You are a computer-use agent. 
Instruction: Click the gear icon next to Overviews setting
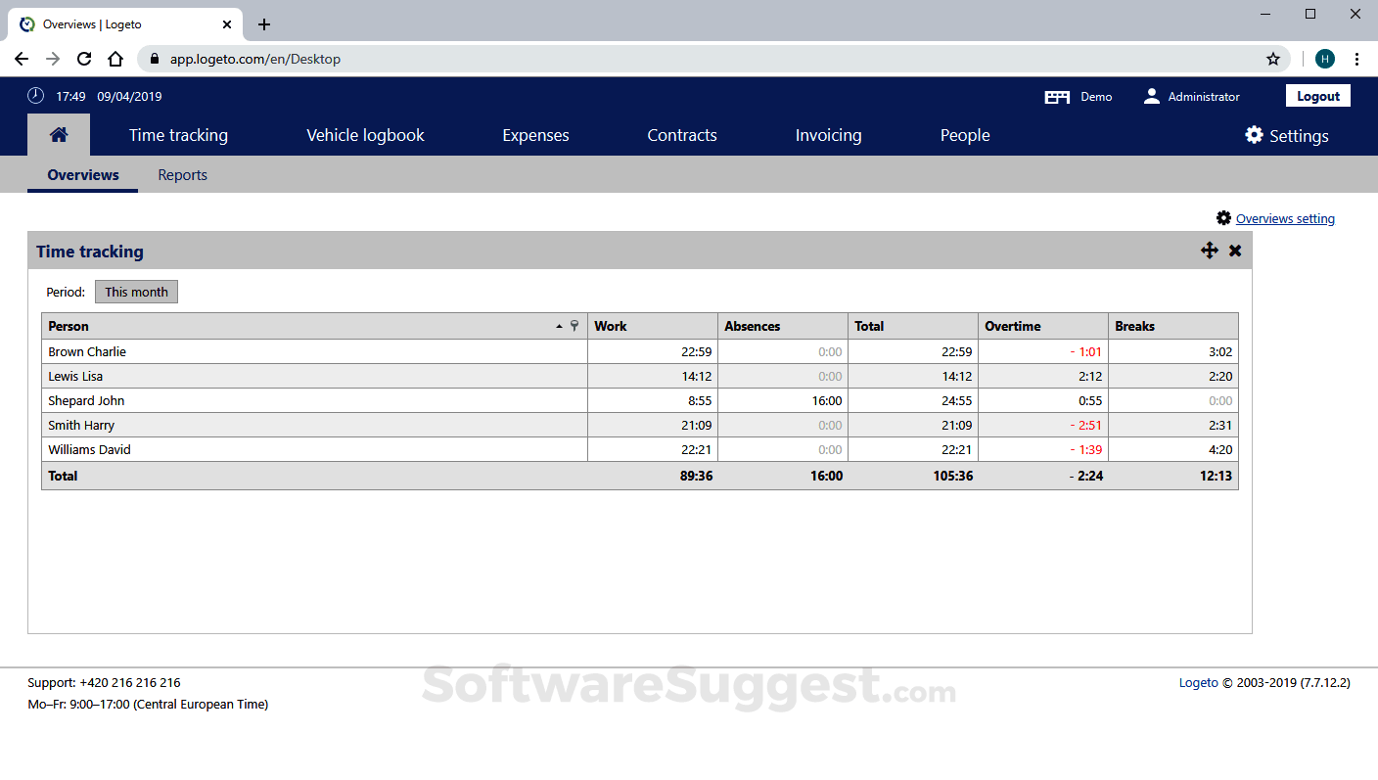point(1222,218)
